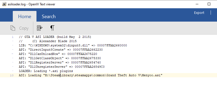Click the "DirectInput8Create" API line
This screenshot has width=217, height=112.
(x=61, y=50)
